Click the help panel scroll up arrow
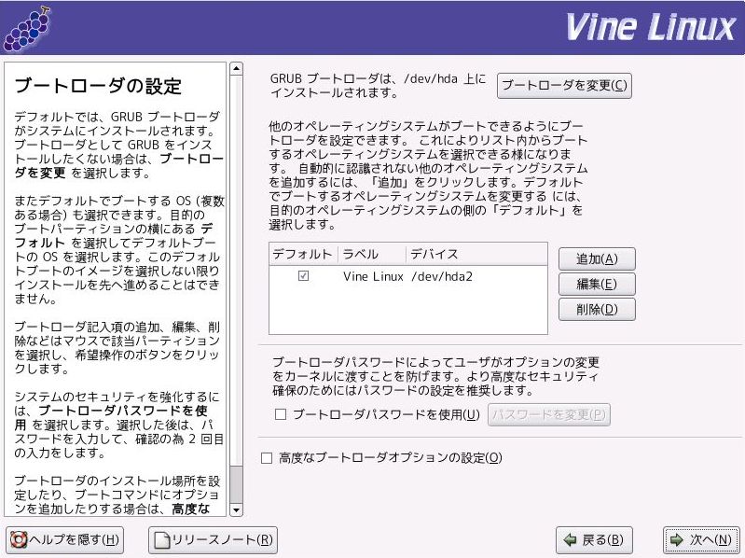745x558 pixels. [x=236, y=68]
